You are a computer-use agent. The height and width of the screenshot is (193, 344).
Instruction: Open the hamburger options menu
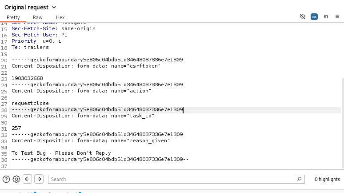(338, 16)
